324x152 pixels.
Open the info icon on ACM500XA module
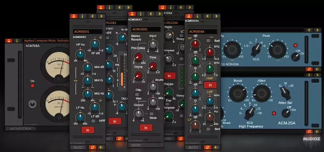[x=197, y=16]
